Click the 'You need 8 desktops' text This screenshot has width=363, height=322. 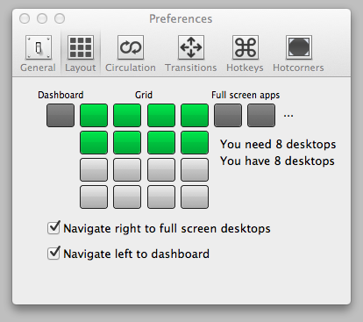coord(278,144)
